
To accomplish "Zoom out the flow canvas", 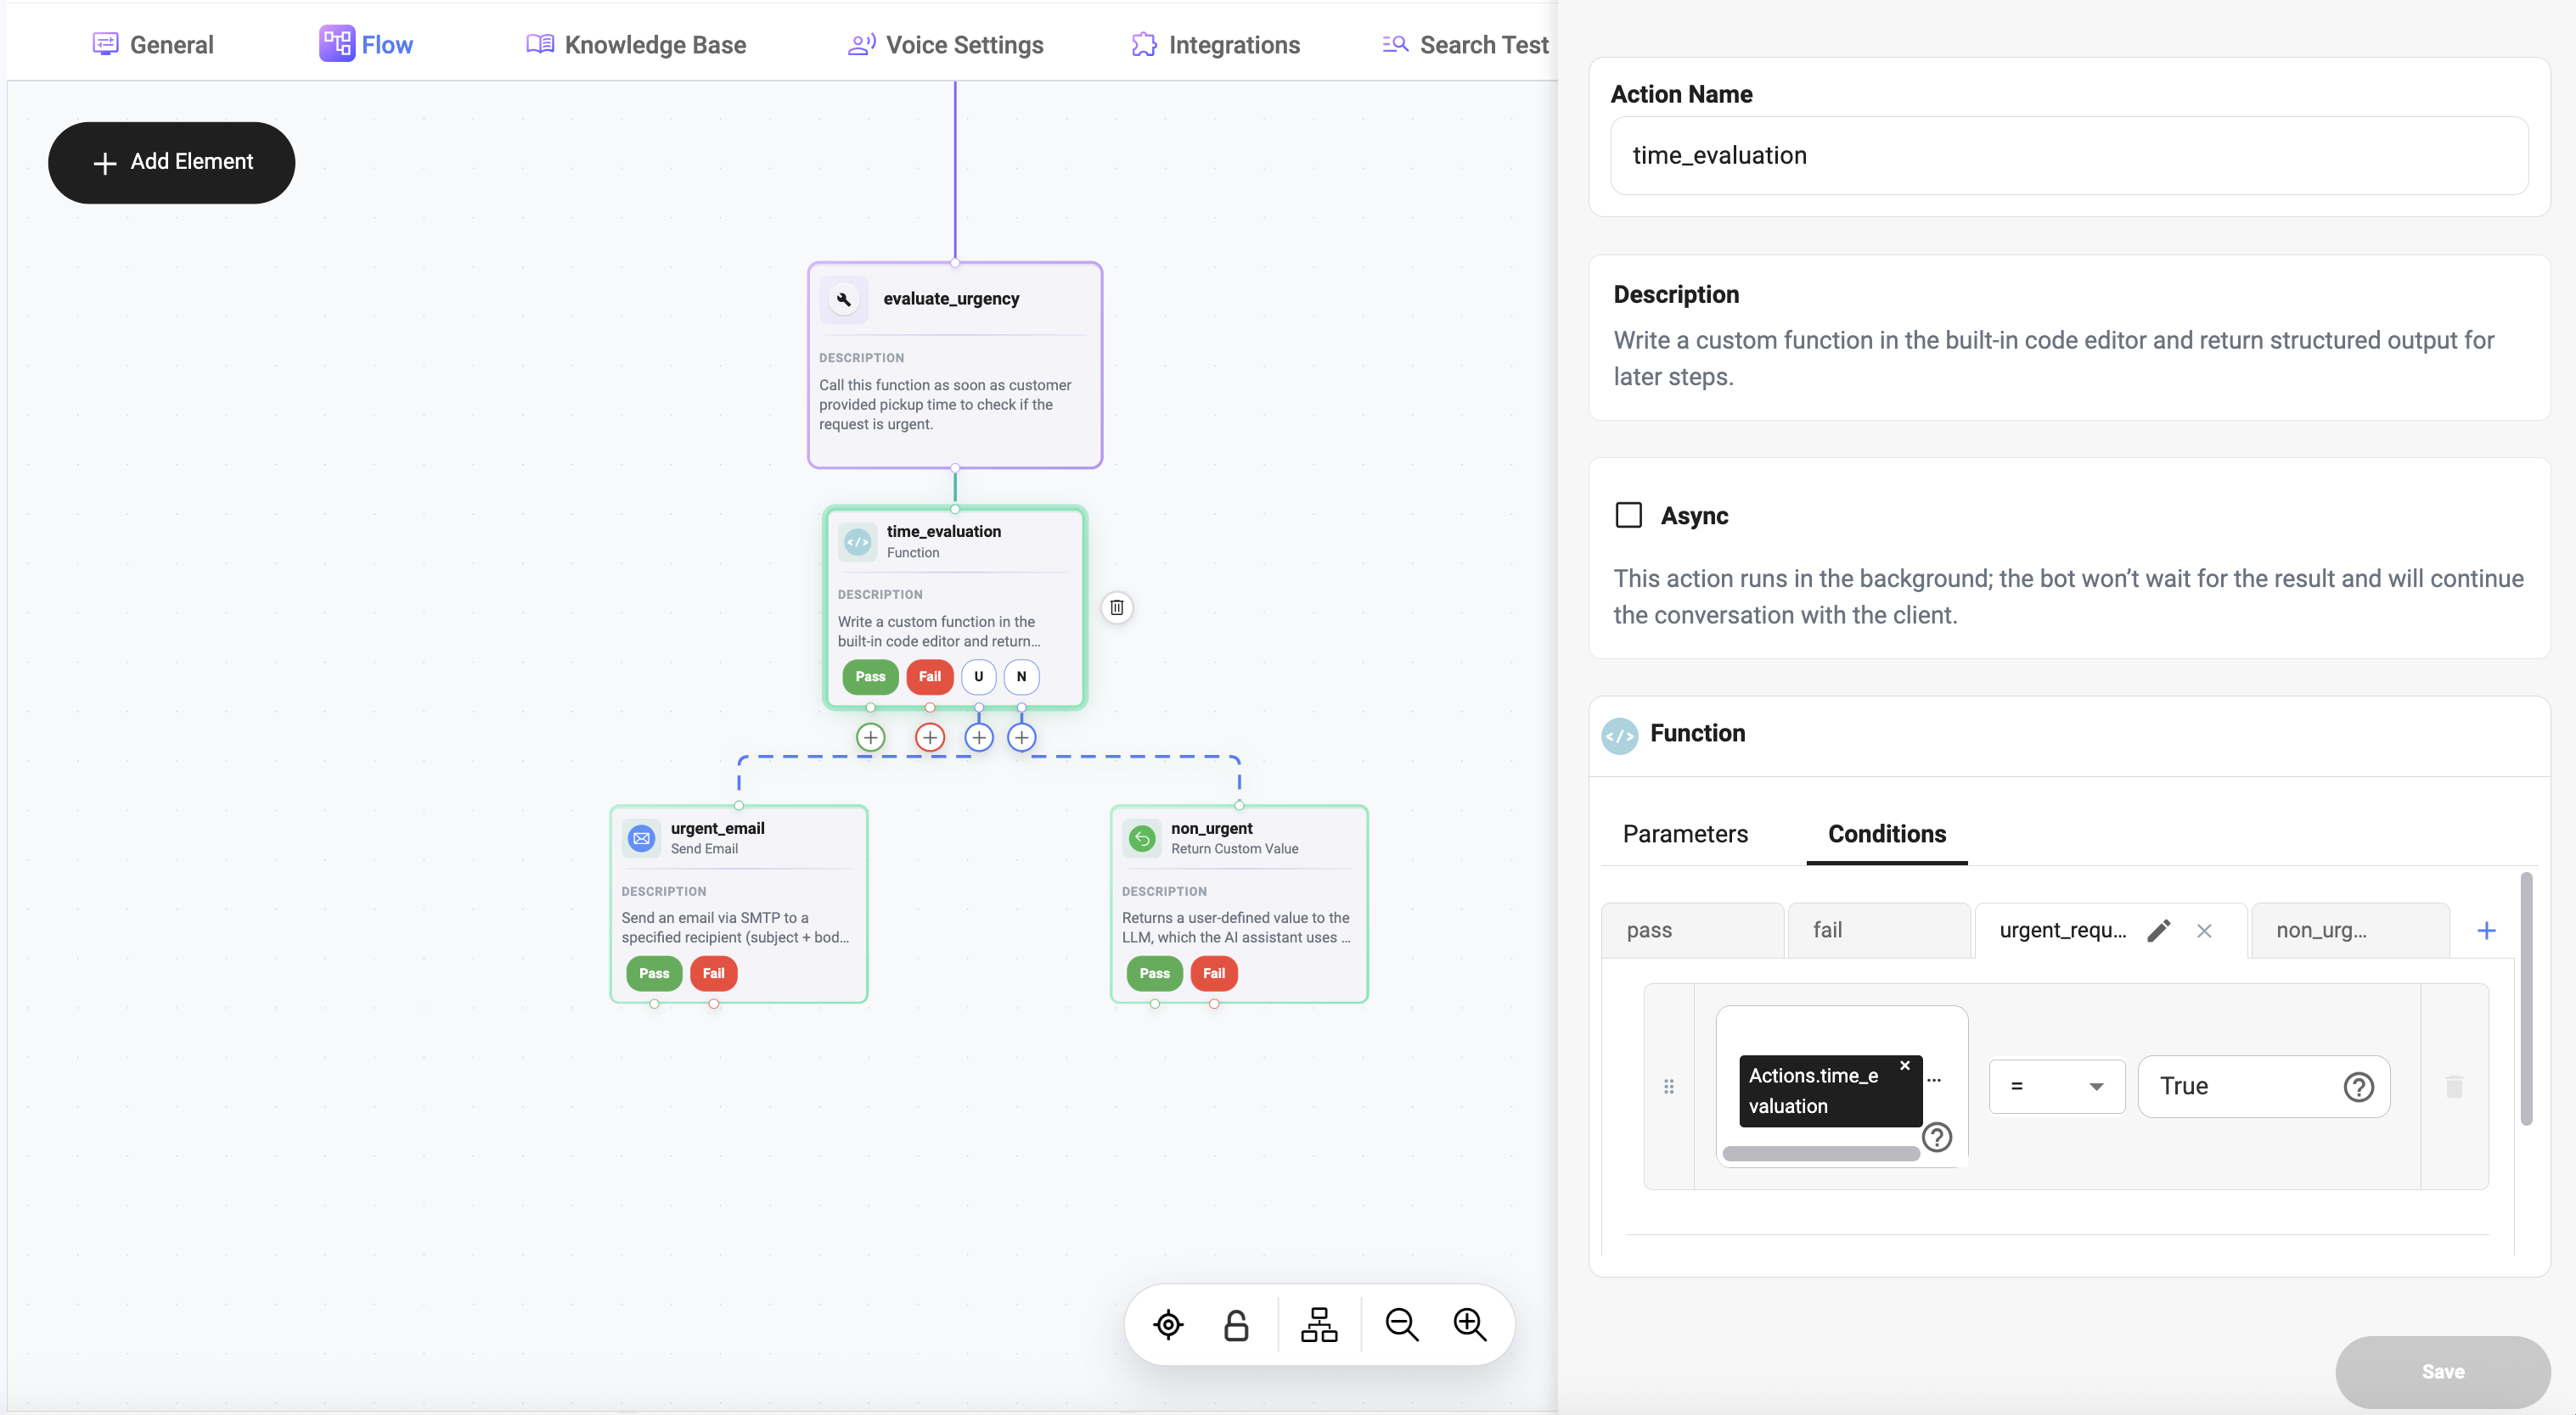I will pos(1401,1325).
